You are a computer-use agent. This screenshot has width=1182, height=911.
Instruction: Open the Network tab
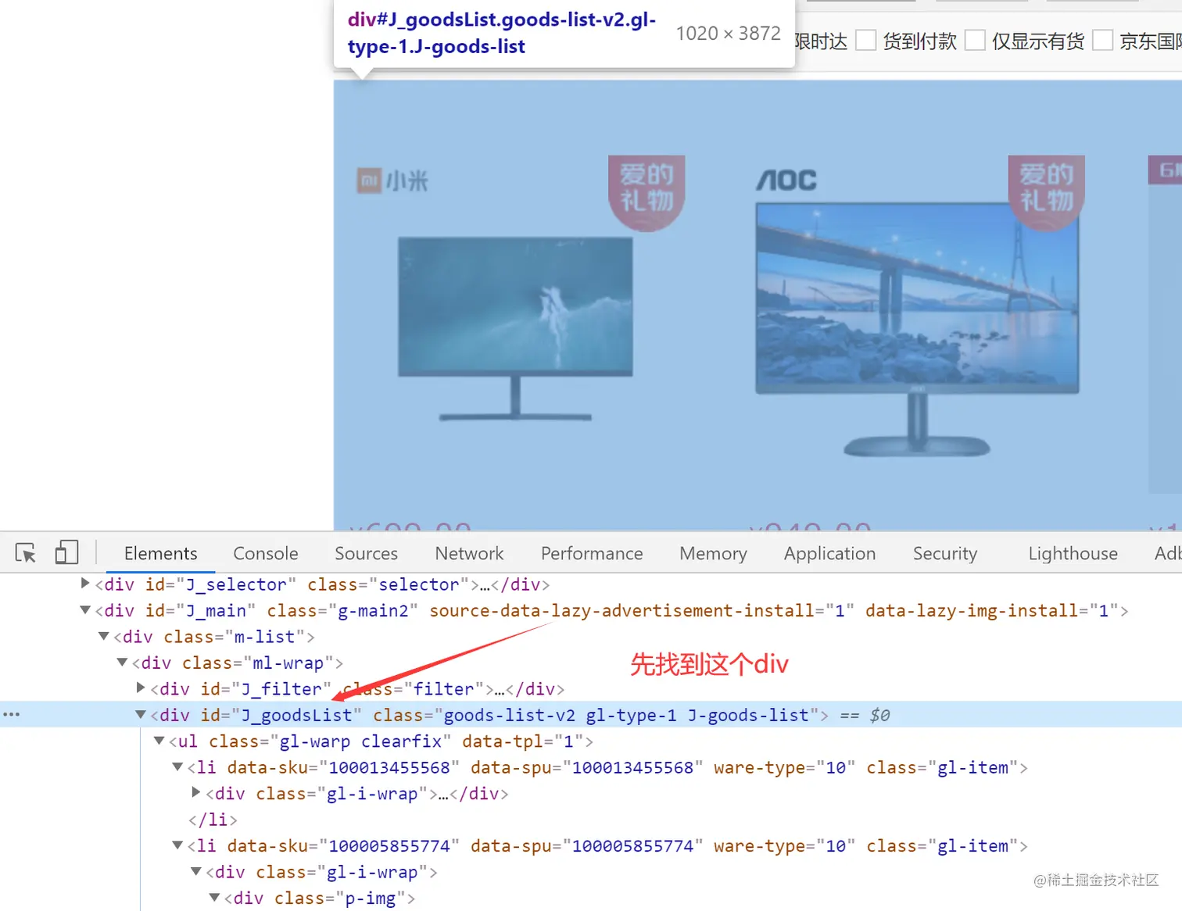click(469, 553)
